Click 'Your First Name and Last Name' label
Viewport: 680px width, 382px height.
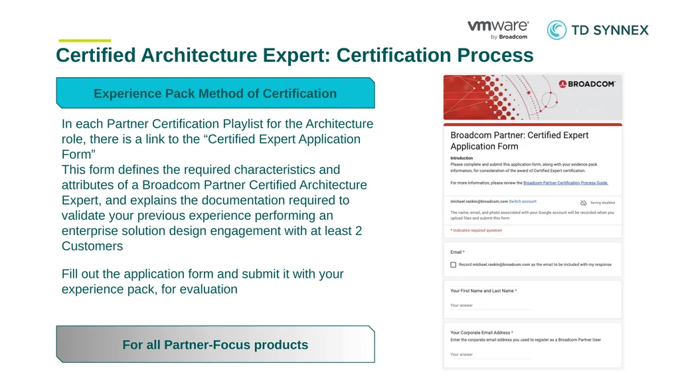(x=482, y=291)
